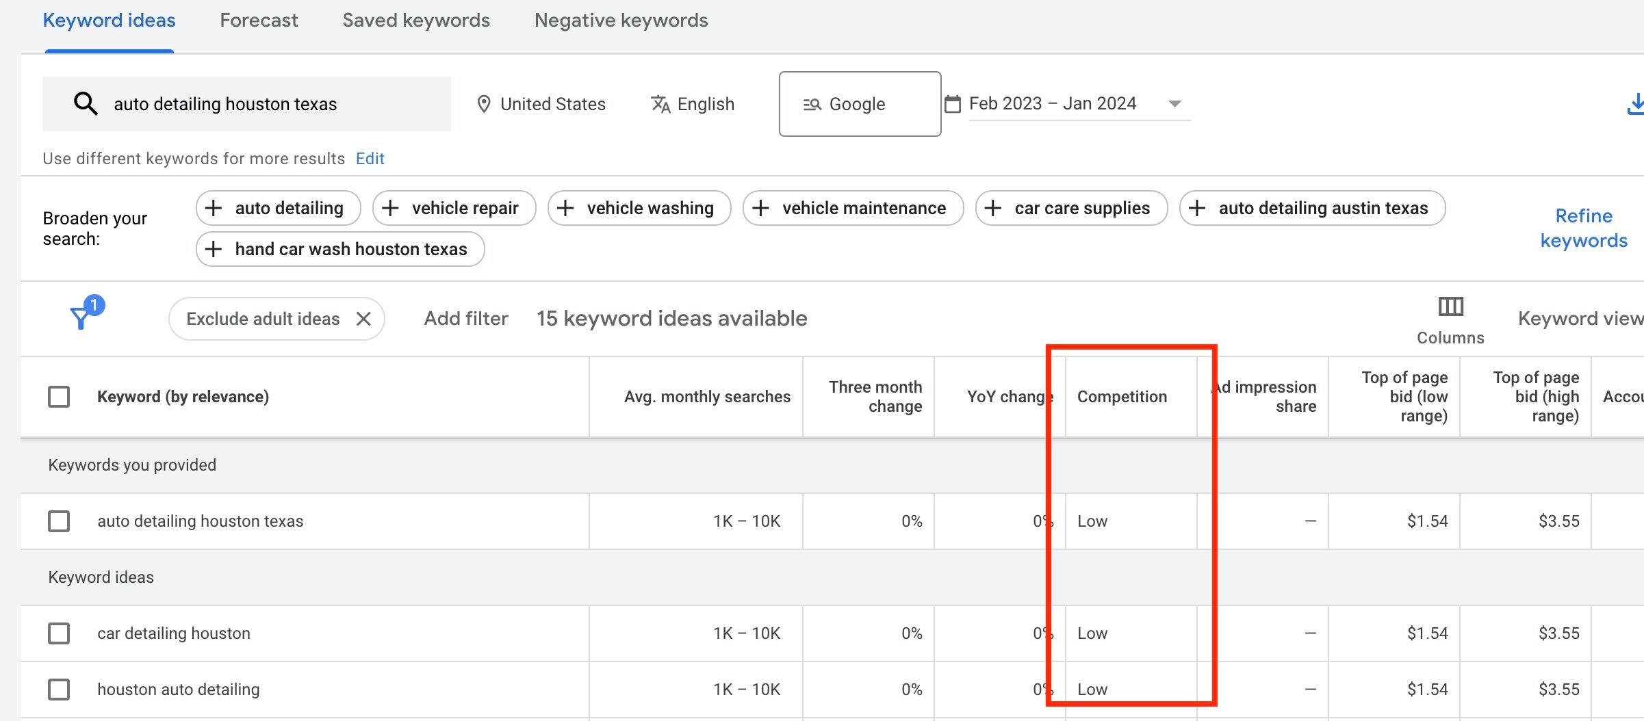This screenshot has height=721, width=1644.
Task: Click the calendar icon for date range
Action: (x=952, y=104)
